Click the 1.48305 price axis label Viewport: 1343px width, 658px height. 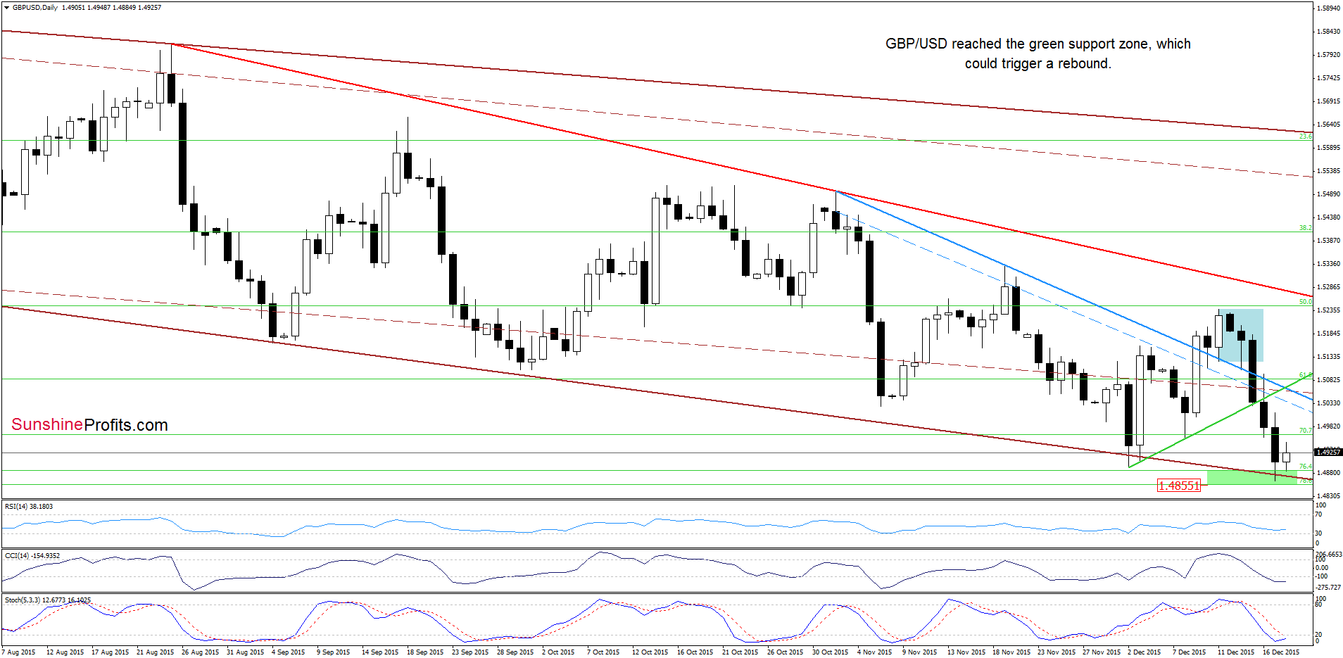tap(1328, 496)
